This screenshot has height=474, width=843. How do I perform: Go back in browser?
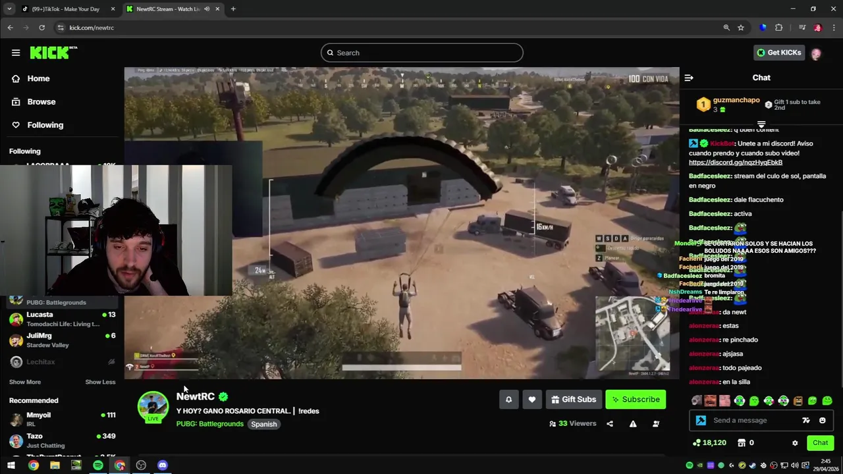[10, 28]
